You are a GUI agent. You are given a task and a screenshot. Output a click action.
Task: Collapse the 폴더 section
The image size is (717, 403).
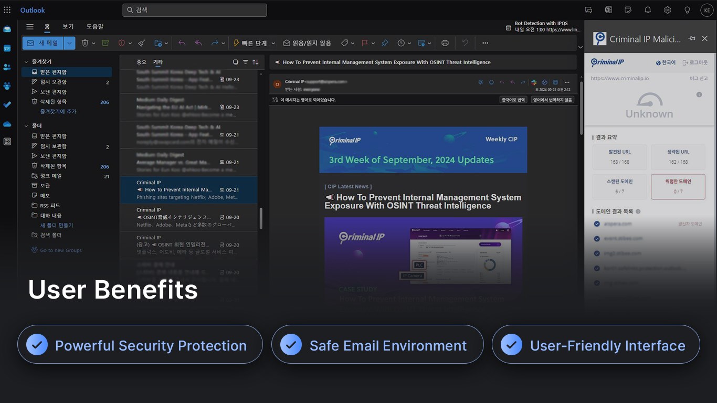(26, 126)
